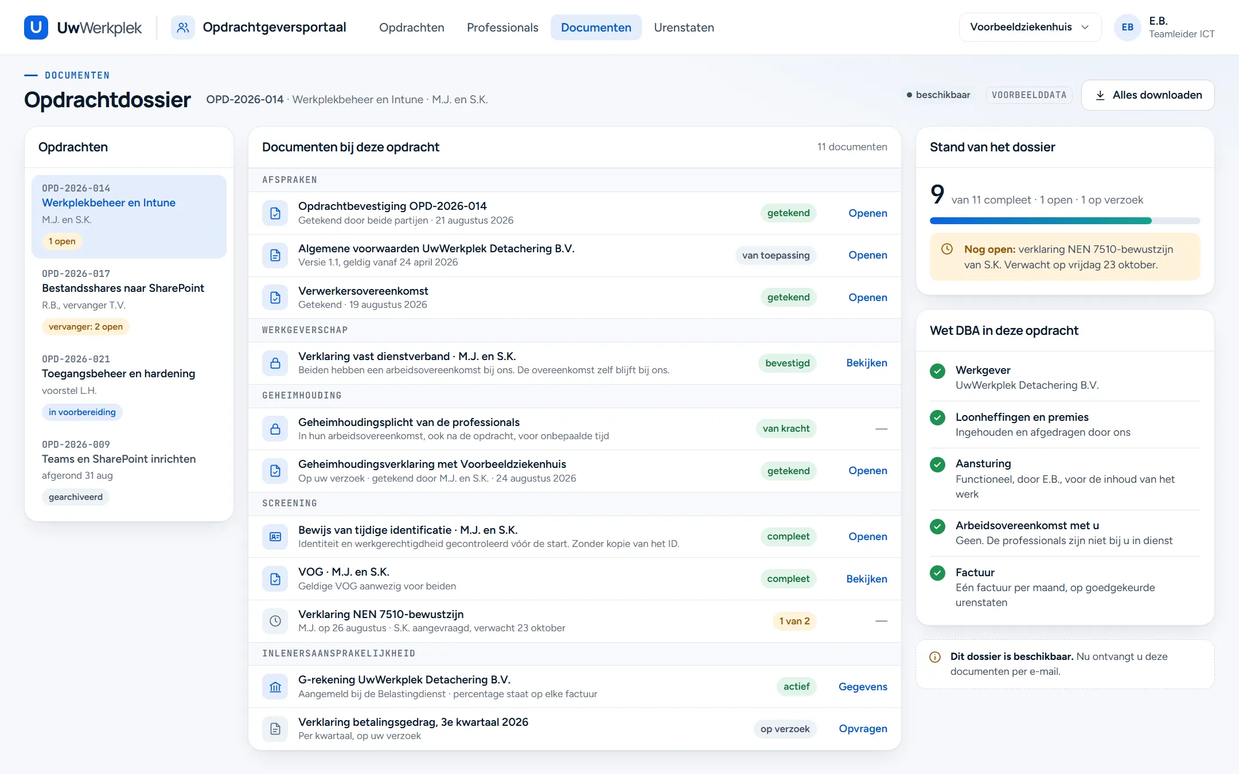Open the Opdrachtbevestiging OPD-2026-014 document
Image resolution: width=1239 pixels, height=774 pixels.
(867, 213)
